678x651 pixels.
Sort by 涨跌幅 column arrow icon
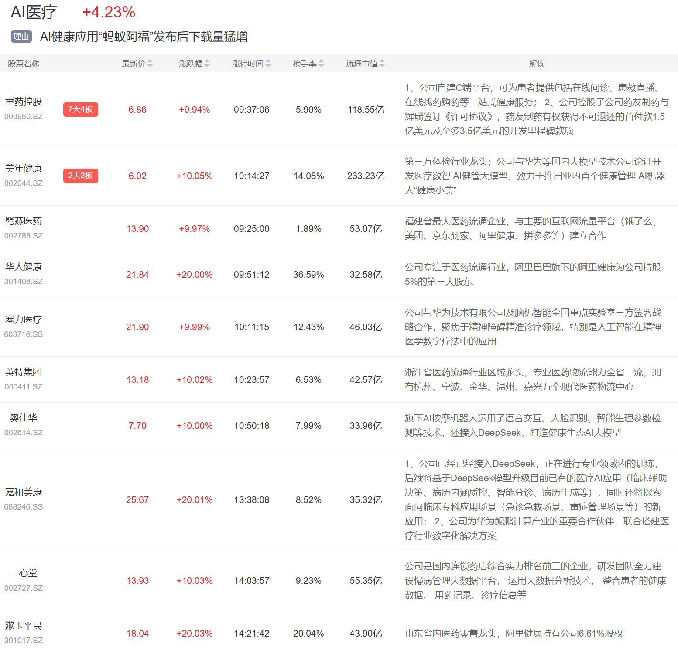coord(207,64)
